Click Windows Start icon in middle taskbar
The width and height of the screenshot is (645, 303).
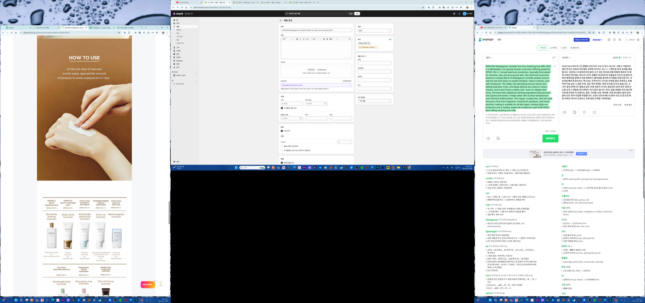[236, 168]
